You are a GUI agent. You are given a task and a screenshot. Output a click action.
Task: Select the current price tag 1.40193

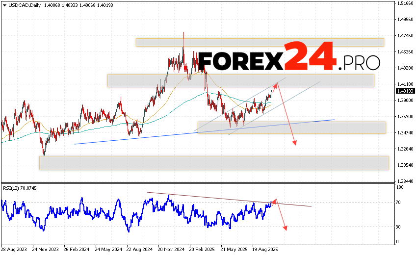pyautogui.click(x=404, y=91)
